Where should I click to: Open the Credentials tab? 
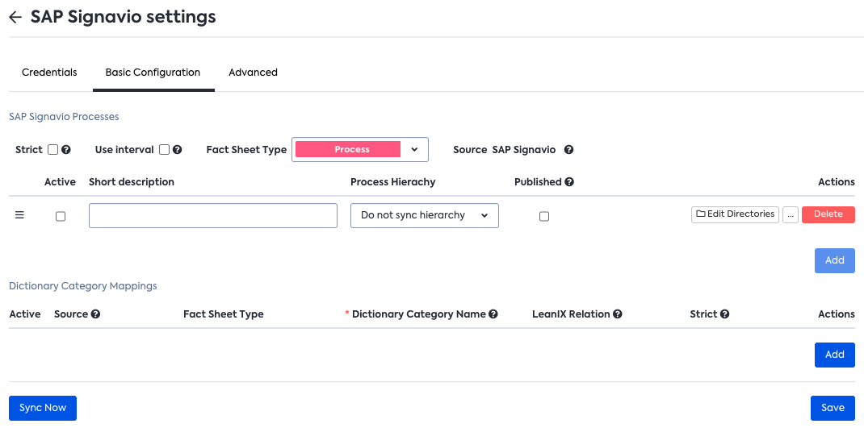click(49, 72)
